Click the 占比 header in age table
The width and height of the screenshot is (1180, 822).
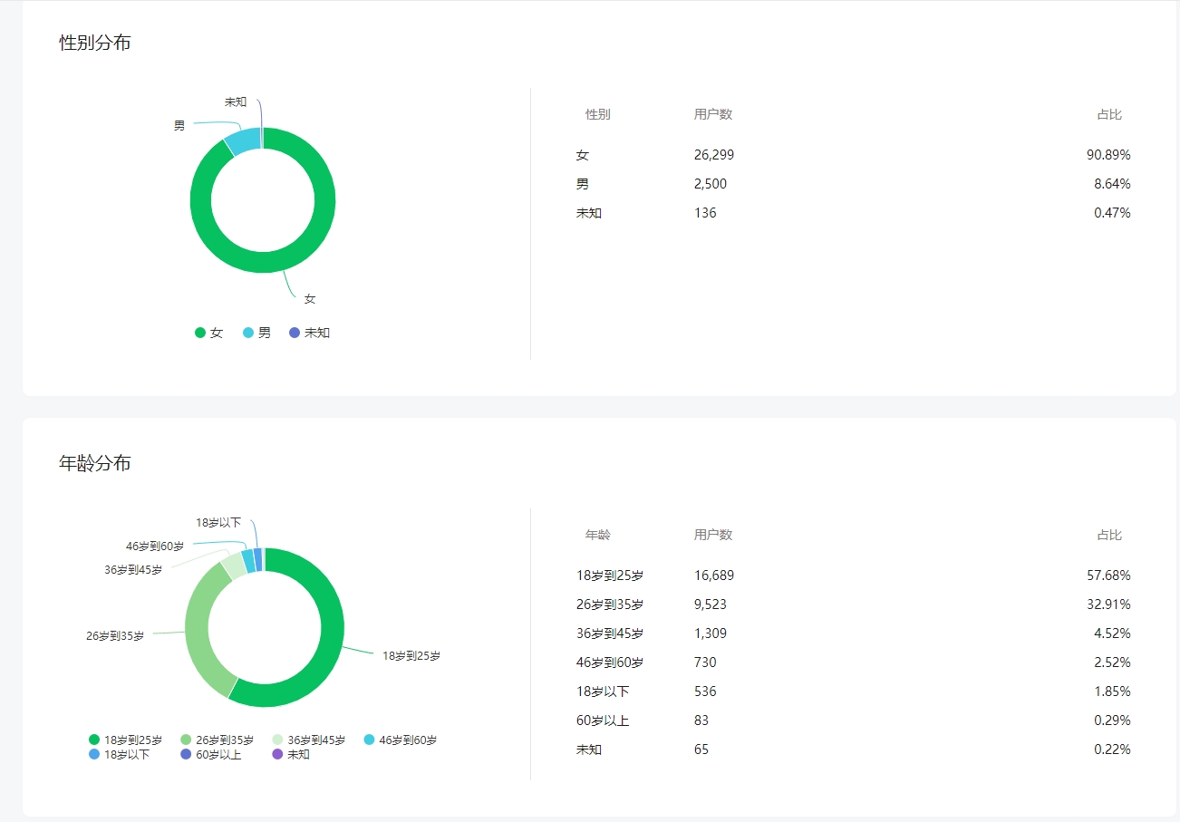[x=1109, y=535]
